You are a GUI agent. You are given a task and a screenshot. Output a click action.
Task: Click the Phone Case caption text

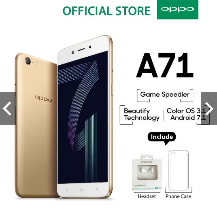point(178,196)
